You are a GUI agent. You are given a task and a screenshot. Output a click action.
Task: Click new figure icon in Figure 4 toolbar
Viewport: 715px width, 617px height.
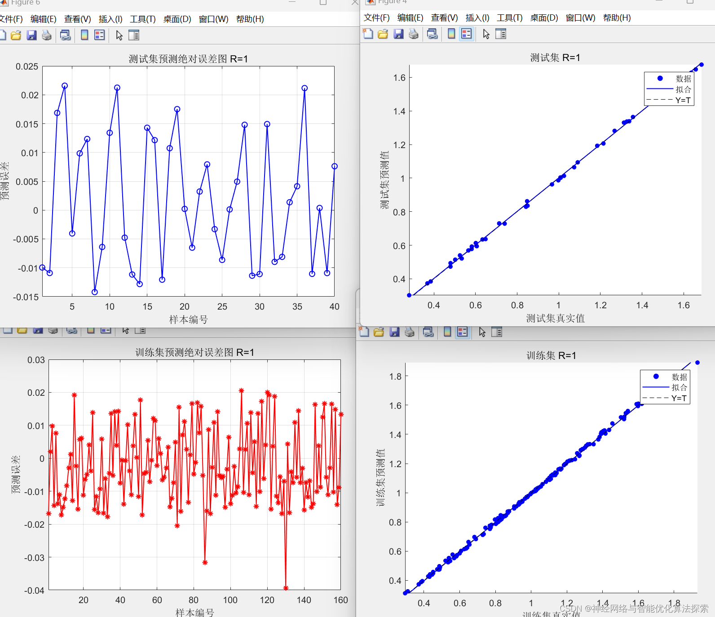point(368,34)
